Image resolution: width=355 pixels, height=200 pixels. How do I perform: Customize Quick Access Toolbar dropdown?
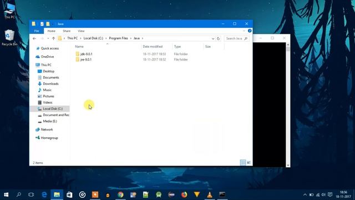(53, 24)
